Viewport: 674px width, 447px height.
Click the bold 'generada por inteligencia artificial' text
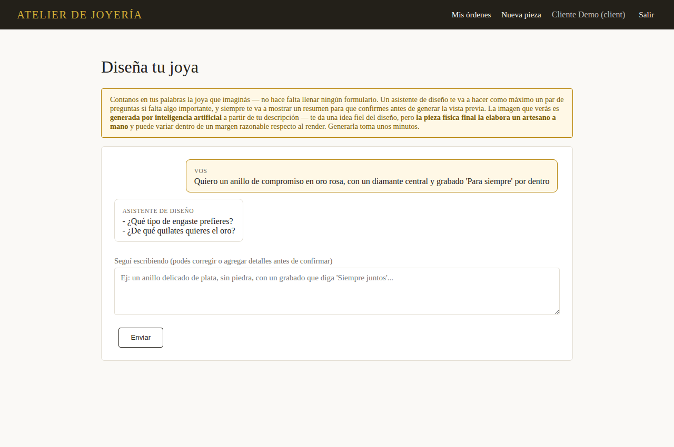coord(165,117)
